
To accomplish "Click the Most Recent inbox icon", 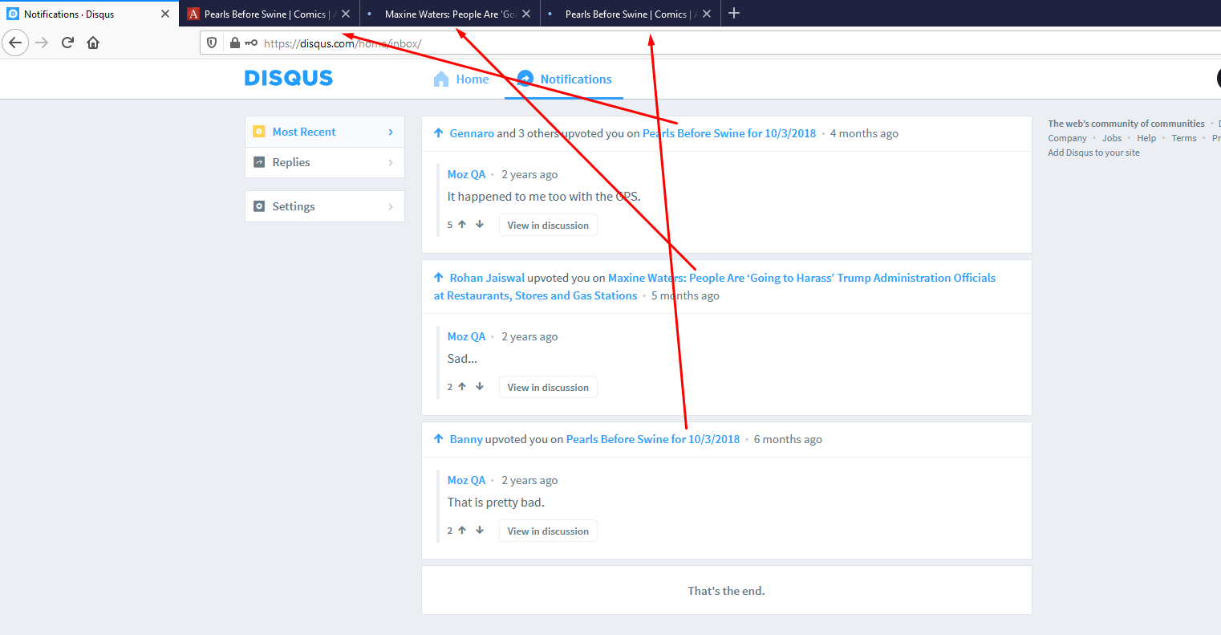I will click(259, 131).
